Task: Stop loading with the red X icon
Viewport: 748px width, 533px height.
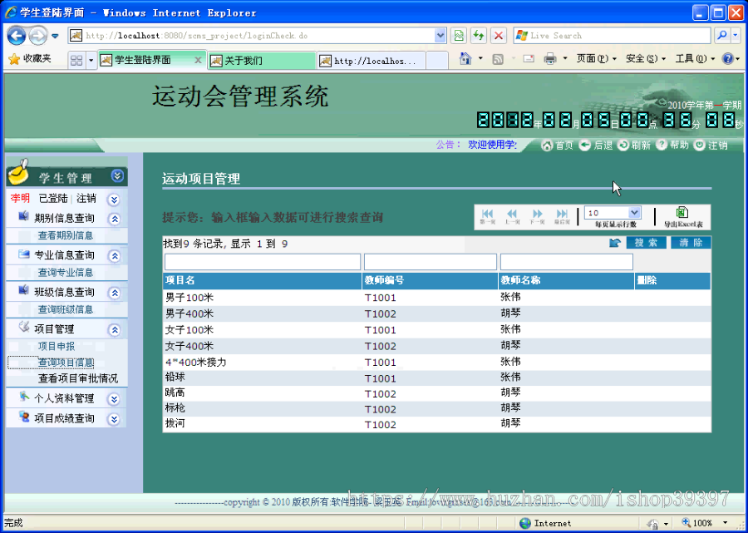Action: [499, 35]
